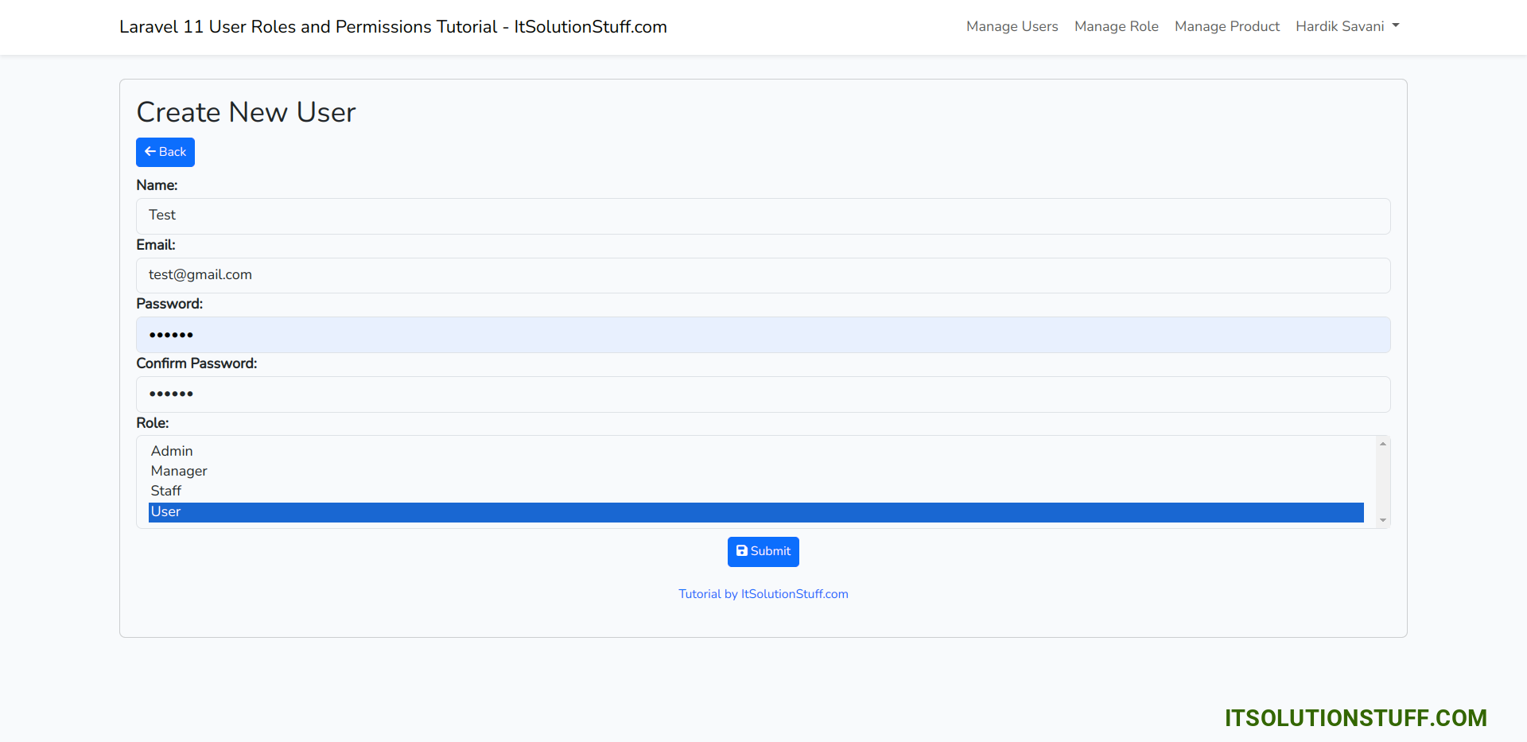Click the floppy disk icon on Submit
The height and width of the screenshot is (742, 1527).
point(741,551)
